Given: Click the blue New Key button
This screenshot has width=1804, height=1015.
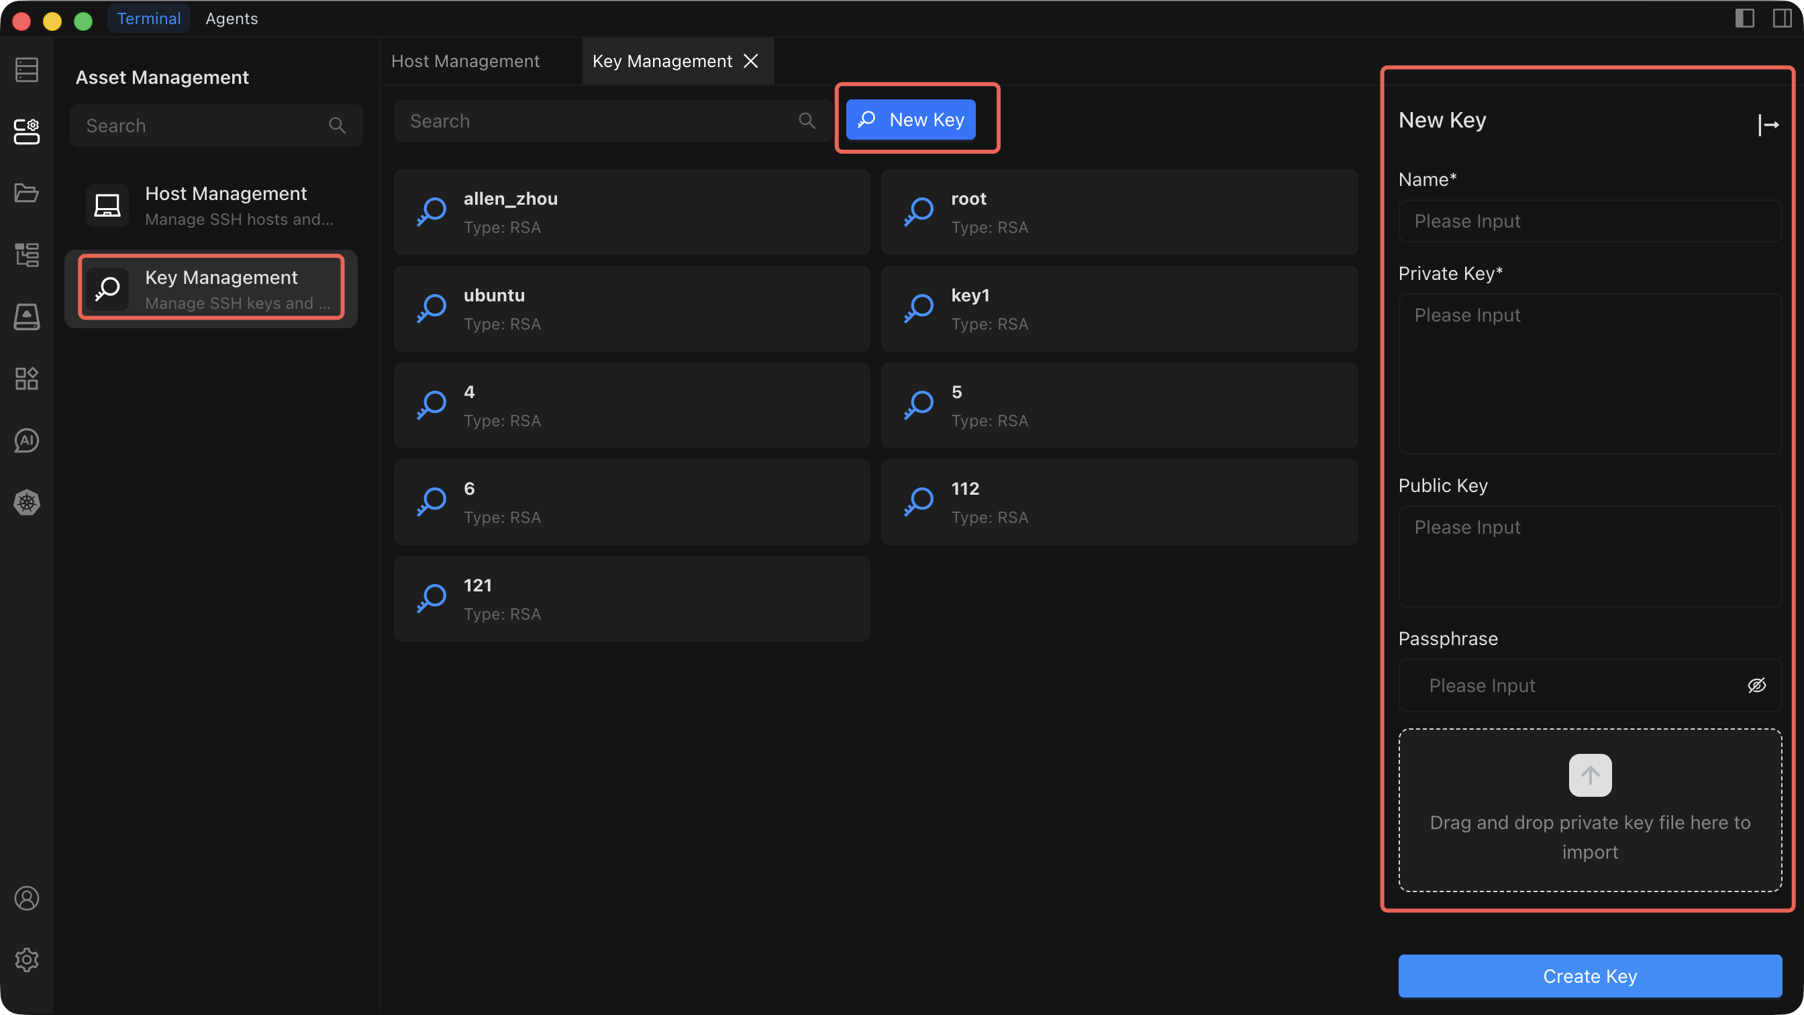Looking at the screenshot, I should [x=911, y=119].
